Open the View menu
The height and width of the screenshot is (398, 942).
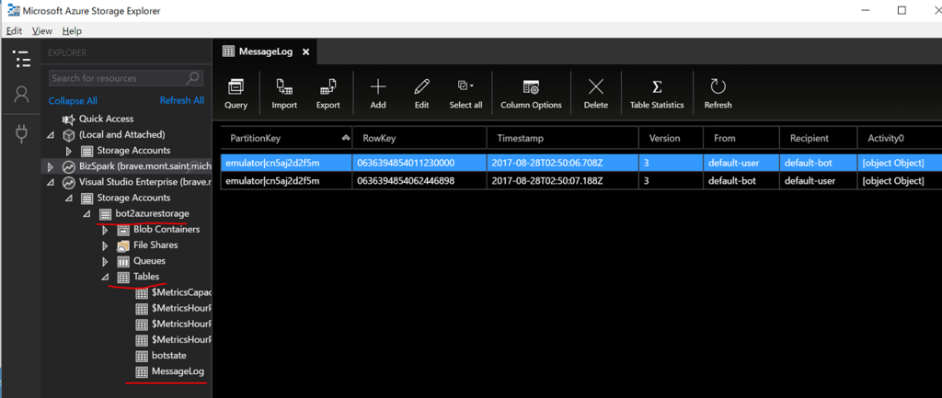pos(42,30)
